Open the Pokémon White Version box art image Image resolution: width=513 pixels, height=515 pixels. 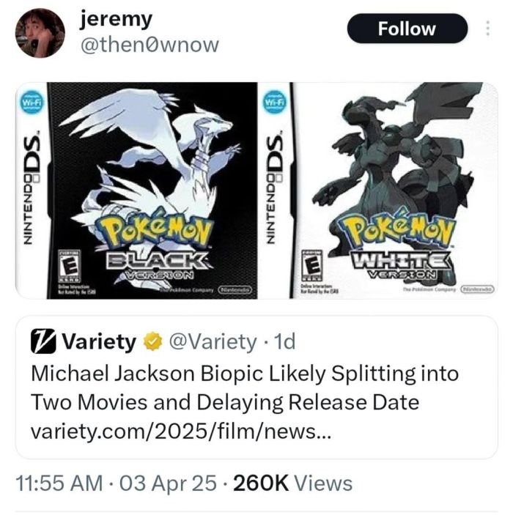click(380, 190)
